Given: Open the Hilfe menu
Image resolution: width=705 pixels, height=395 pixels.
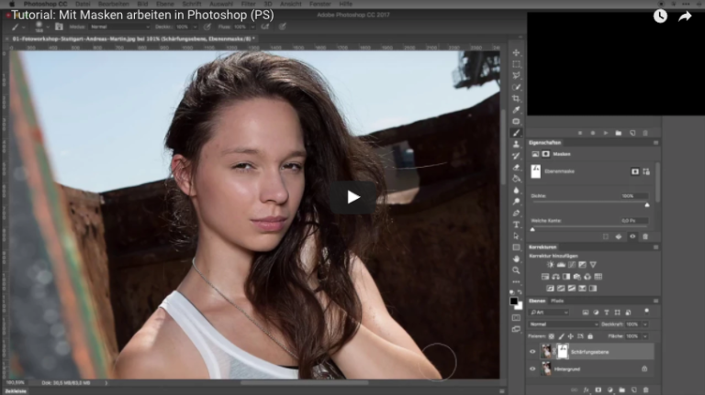Looking at the screenshot, I should 346,4.
